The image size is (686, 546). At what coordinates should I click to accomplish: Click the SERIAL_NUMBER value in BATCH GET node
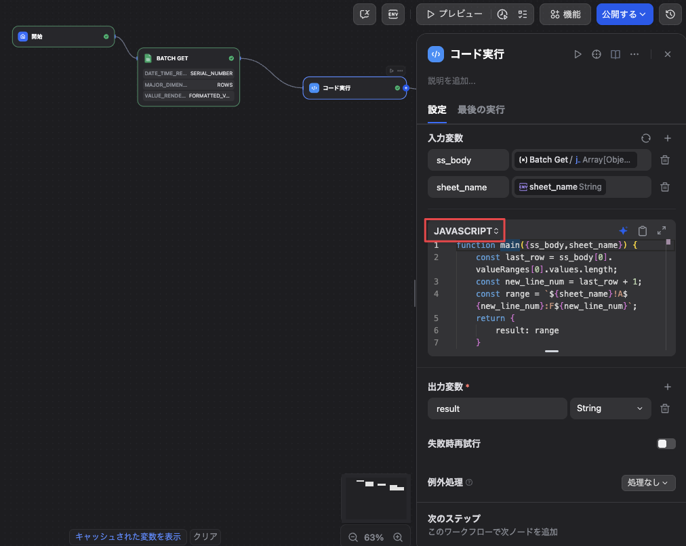[x=211, y=73]
